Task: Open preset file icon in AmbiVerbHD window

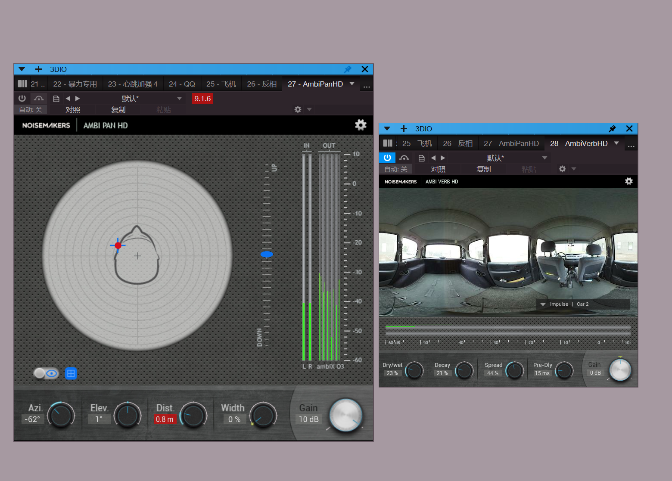Action: pyautogui.click(x=421, y=158)
